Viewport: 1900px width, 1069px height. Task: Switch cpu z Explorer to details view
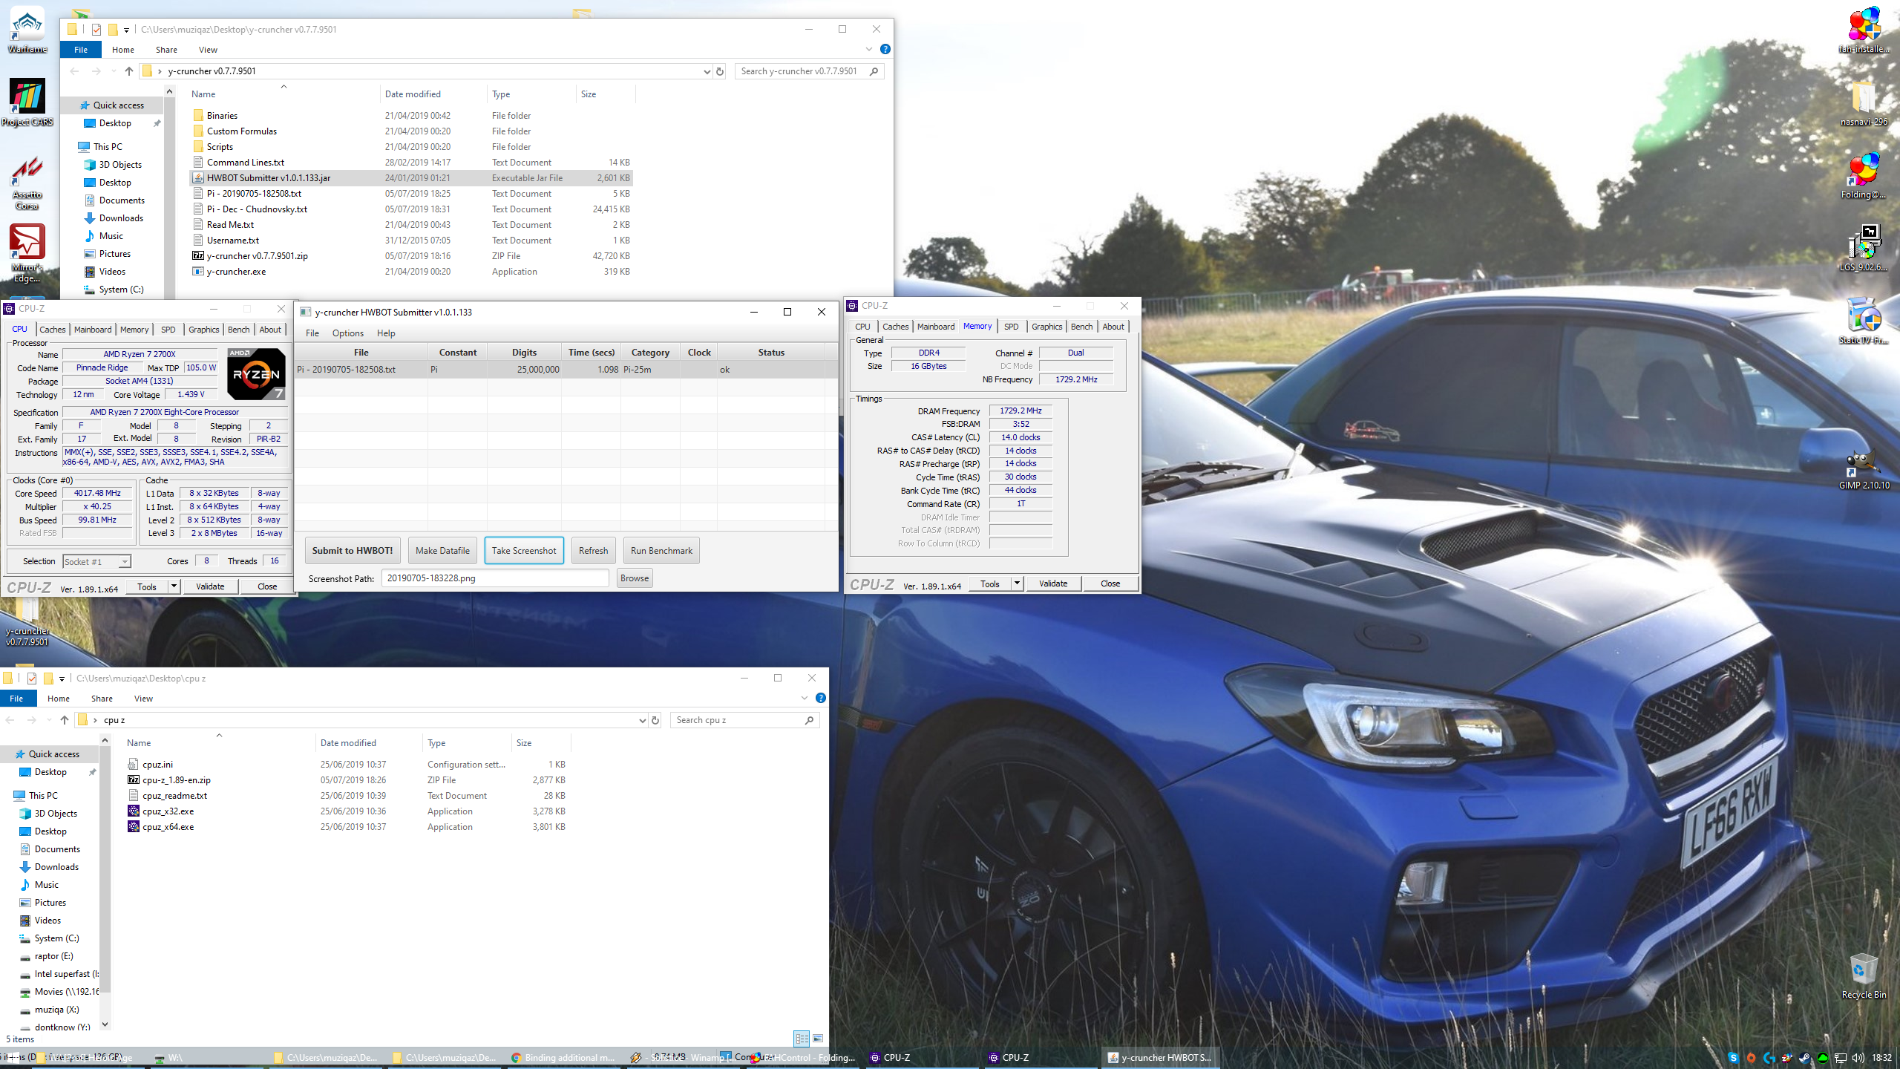[x=802, y=1039]
